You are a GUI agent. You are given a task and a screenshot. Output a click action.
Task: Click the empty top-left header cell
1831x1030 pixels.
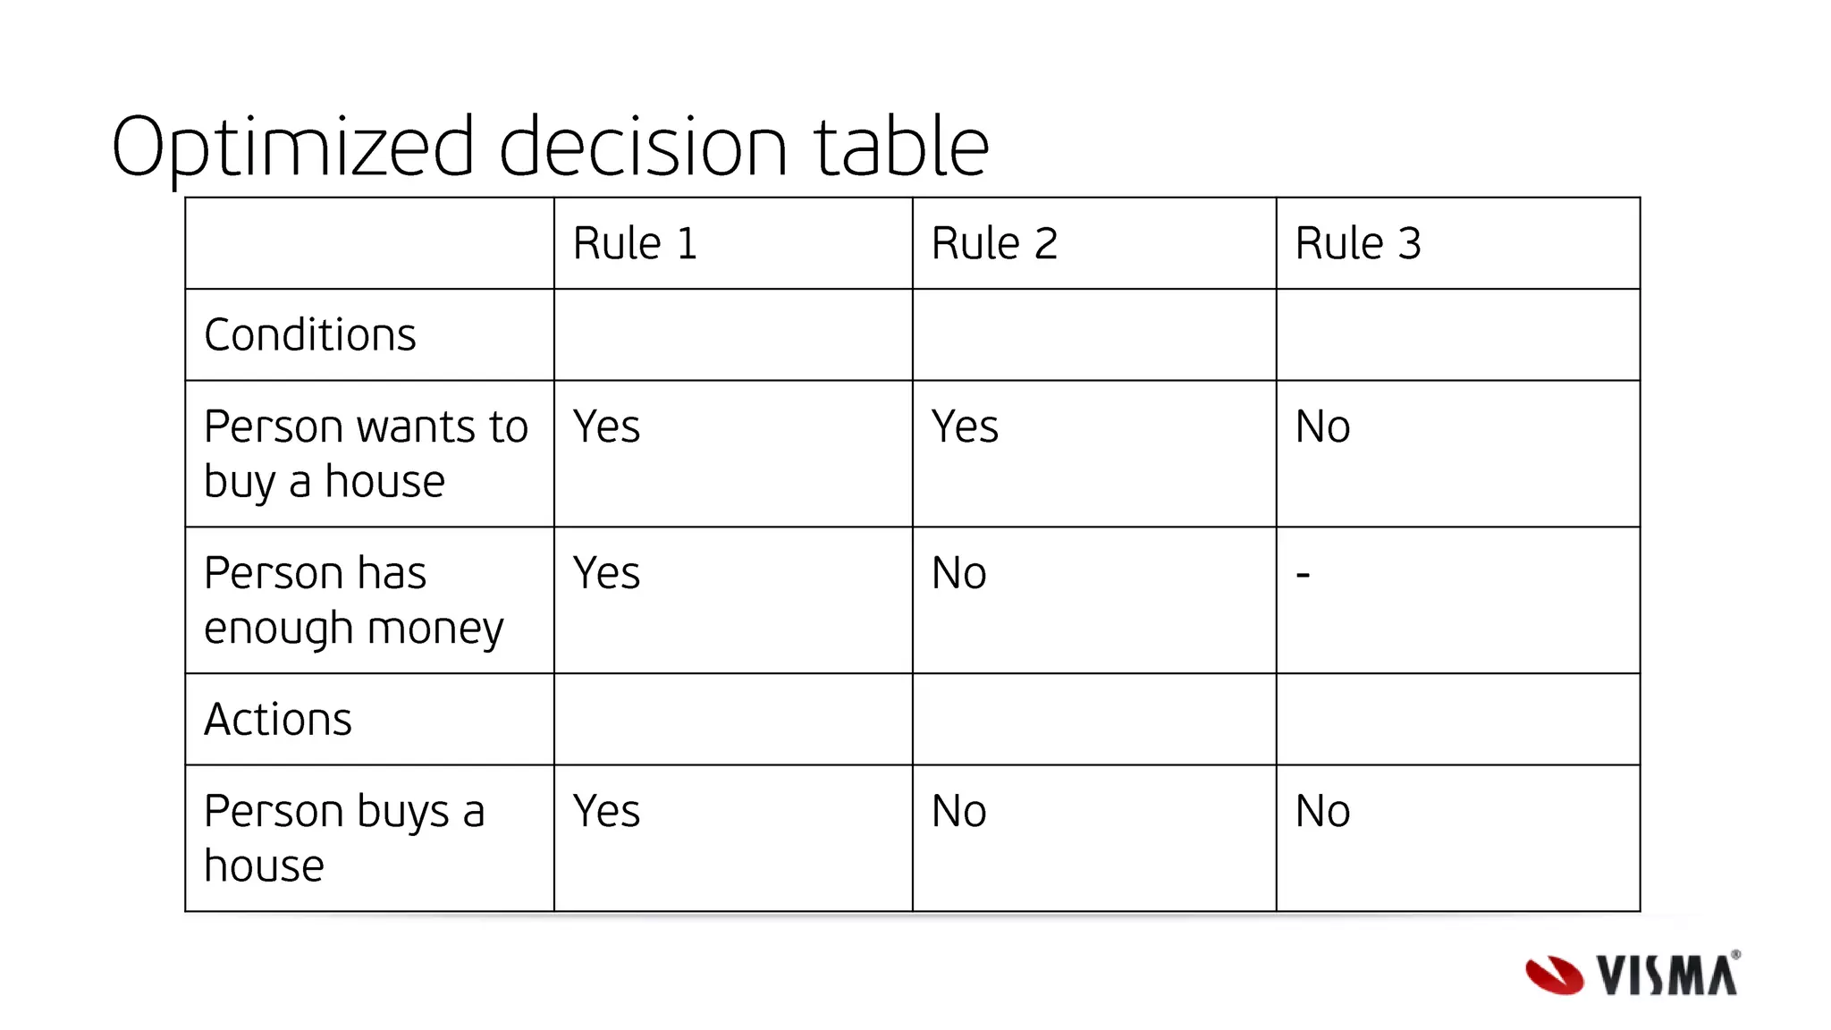pos(369,243)
